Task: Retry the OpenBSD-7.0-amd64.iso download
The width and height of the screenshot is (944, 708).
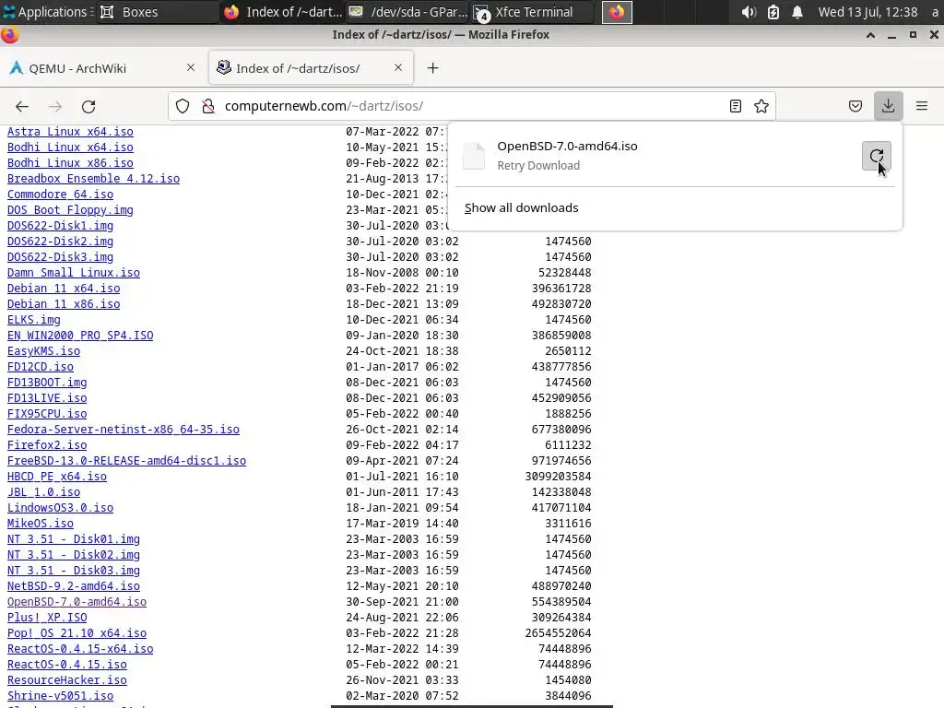Action: pyautogui.click(x=876, y=156)
